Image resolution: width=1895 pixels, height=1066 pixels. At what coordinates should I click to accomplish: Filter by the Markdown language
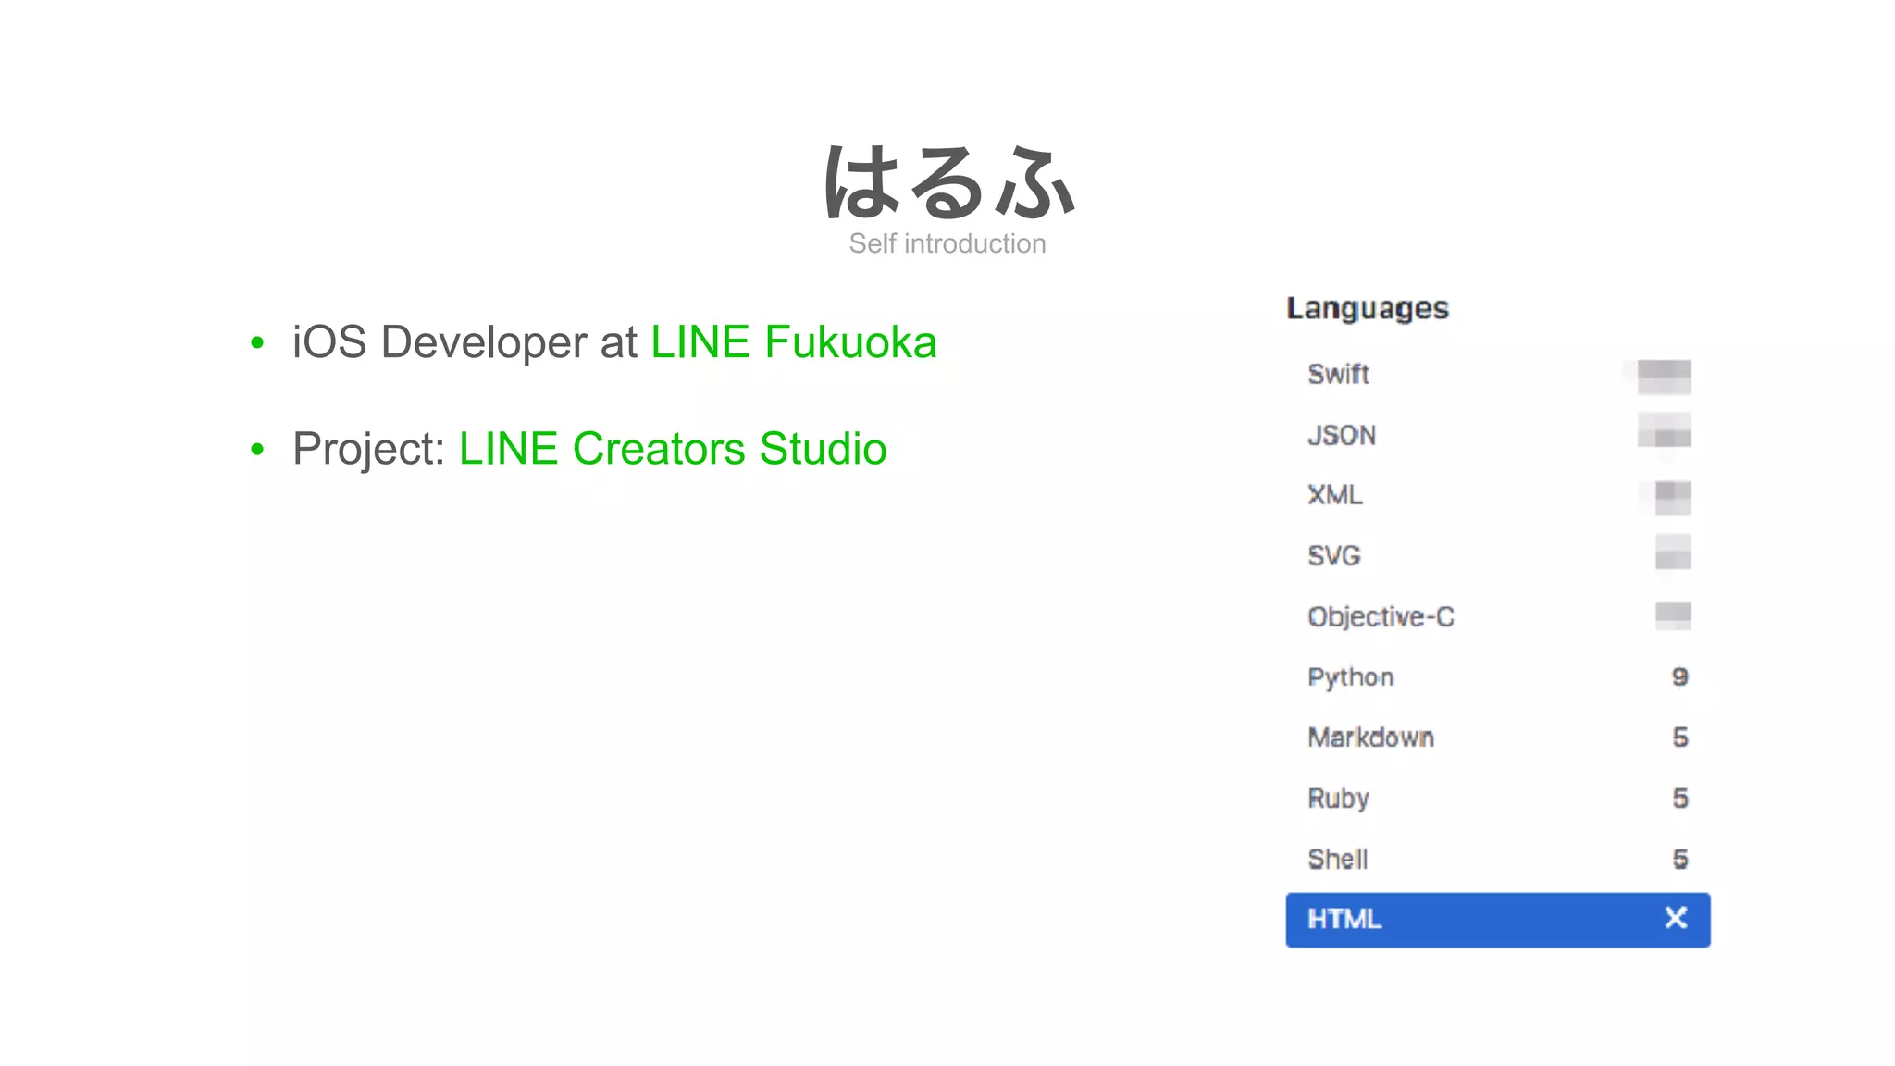(x=1497, y=738)
